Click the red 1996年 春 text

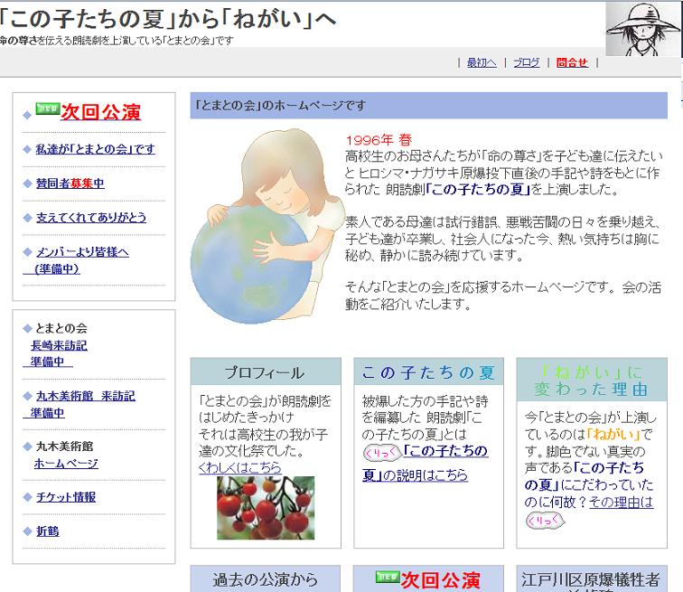[379, 140]
